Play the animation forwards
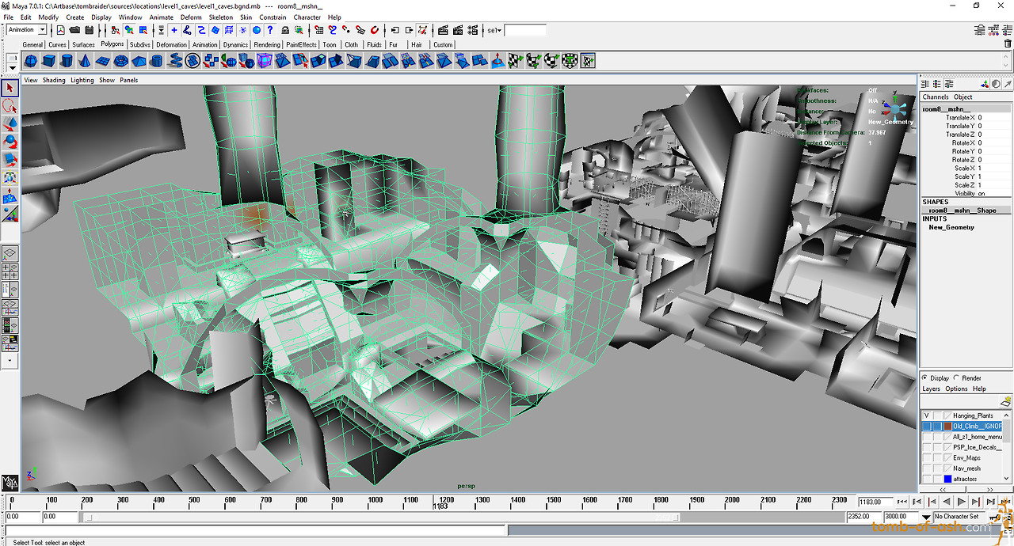This screenshot has height=546, width=1014. point(962,502)
